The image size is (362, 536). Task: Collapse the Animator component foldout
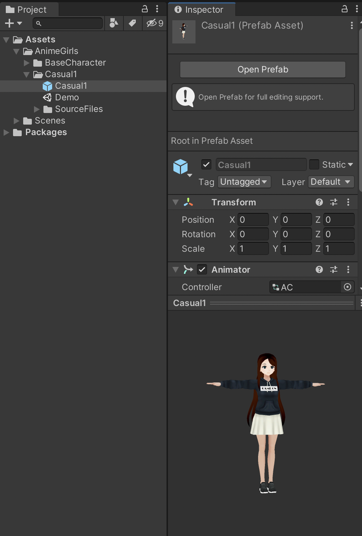tap(176, 270)
